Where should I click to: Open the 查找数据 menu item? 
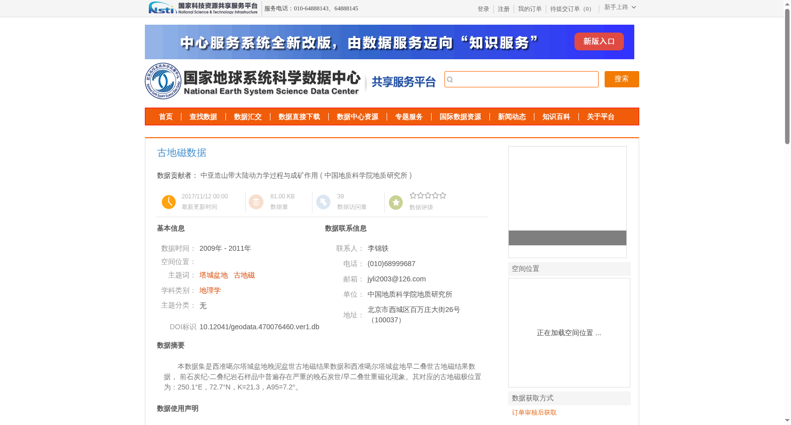[203, 117]
